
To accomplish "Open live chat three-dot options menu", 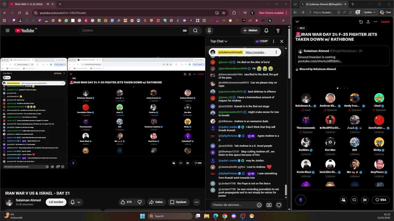I will point(273,41).
